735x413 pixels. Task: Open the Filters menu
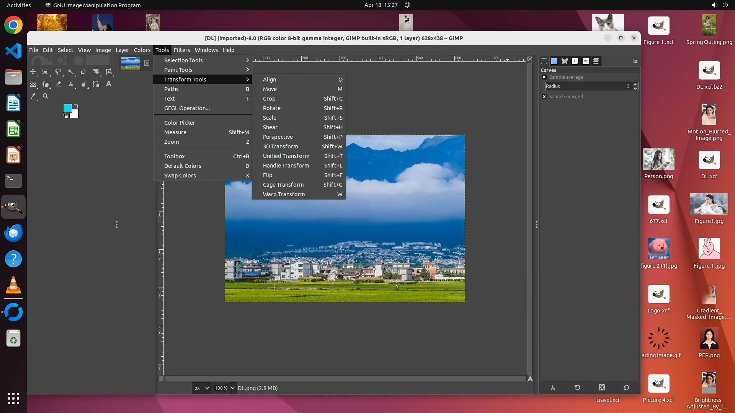click(181, 50)
